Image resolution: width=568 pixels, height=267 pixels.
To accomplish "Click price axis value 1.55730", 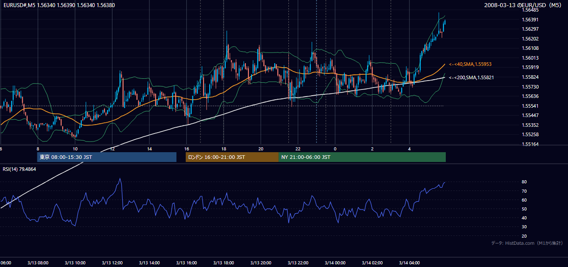I will 530,87.
